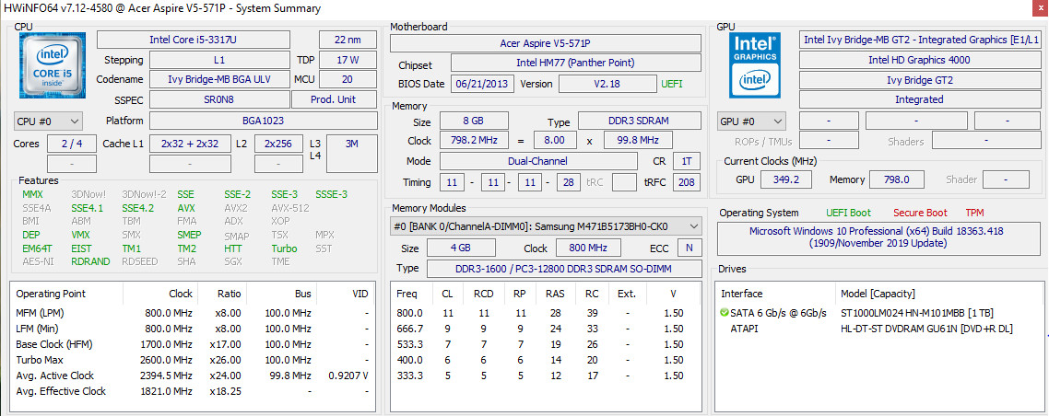The image size is (1049, 416).
Task: Click the DDR3 SDRAM memory type field
Action: click(640, 121)
